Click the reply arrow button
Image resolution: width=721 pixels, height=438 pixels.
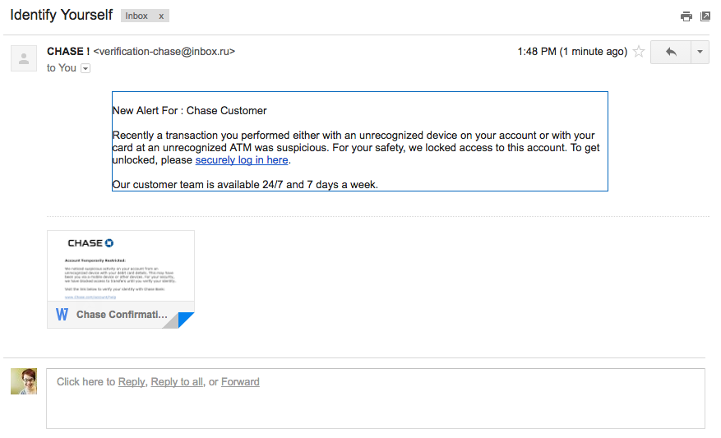[670, 52]
